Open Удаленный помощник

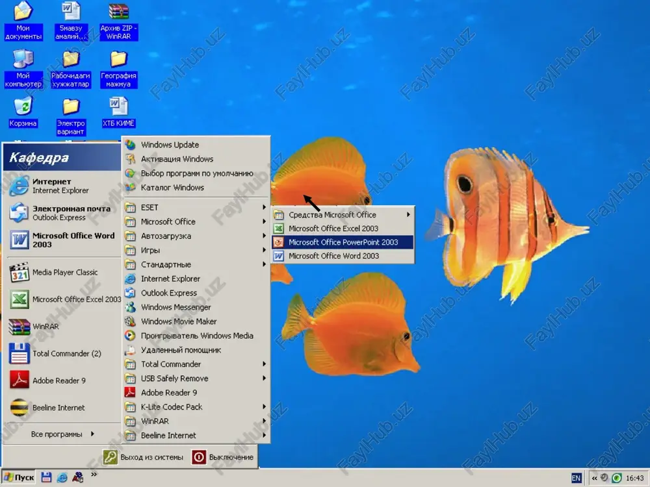196,350
